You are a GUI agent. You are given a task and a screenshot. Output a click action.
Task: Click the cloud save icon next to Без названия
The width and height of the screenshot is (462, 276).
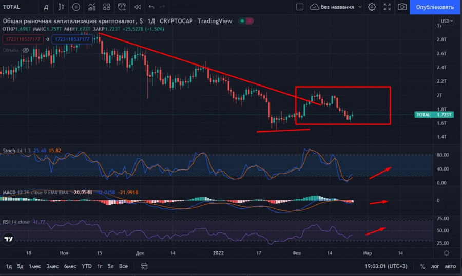point(314,7)
